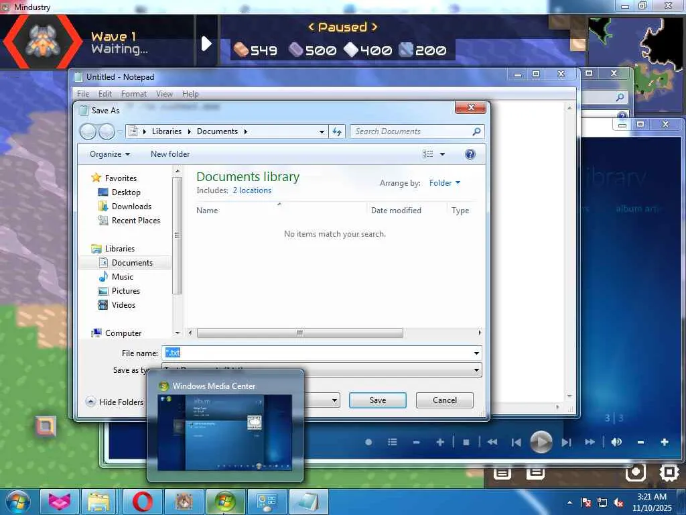
Task: Expand the File name dropdown arrow
Action: pyautogui.click(x=476, y=353)
